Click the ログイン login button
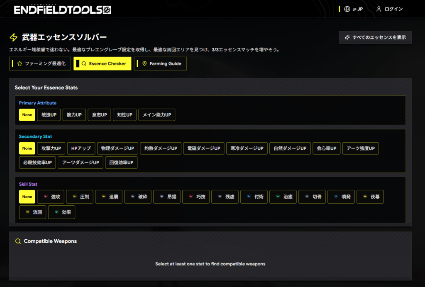The height and width of the screenshot is (287, 425). click(389, 9)
